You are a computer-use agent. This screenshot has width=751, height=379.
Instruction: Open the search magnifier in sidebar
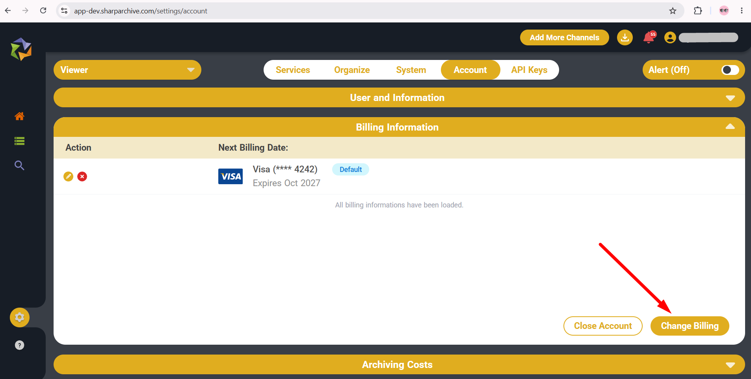(x=19, y=165)
